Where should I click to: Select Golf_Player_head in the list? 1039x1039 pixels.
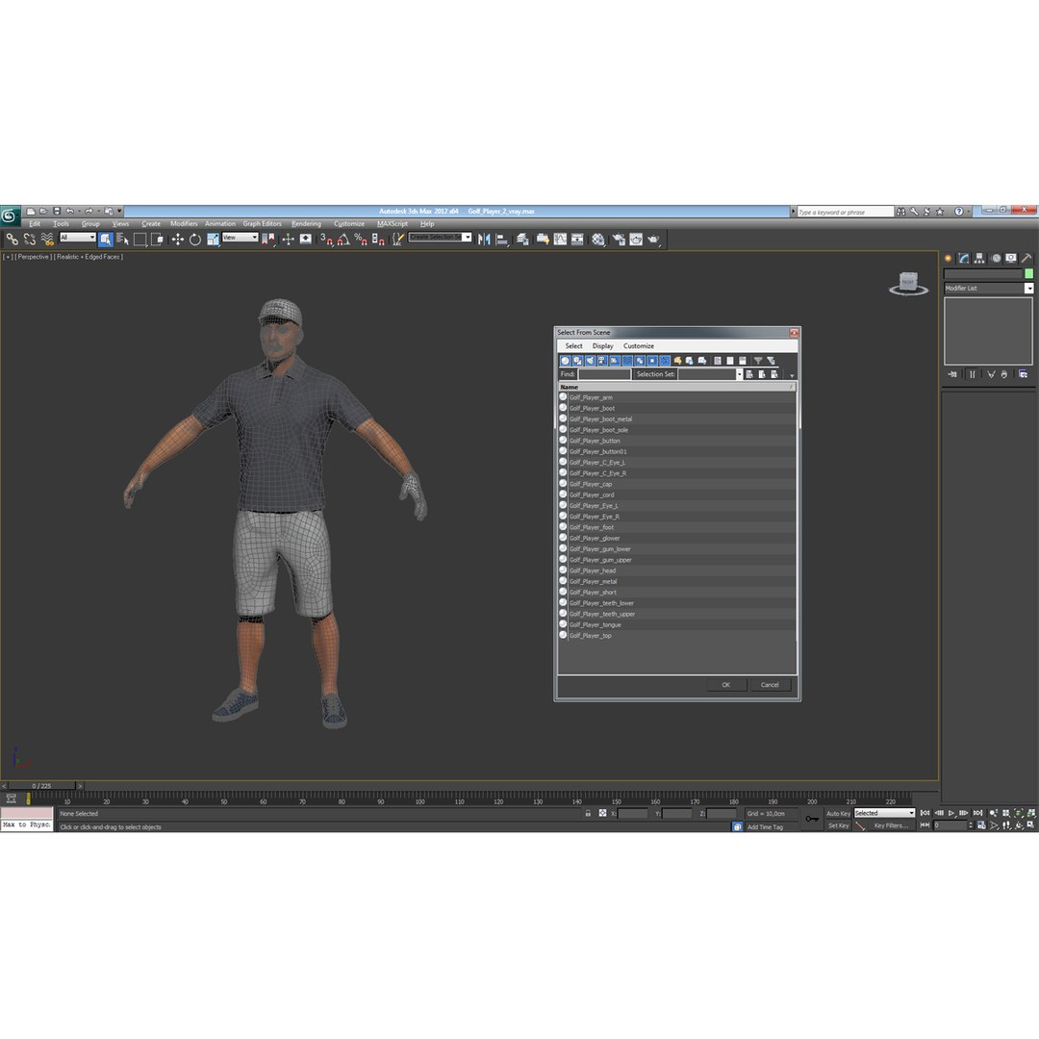676,570
